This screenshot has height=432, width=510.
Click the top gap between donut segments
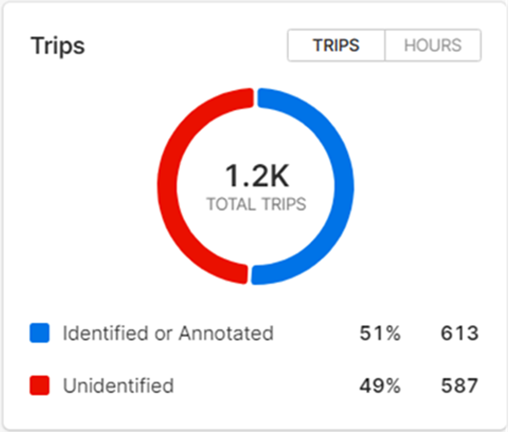click(256, 98)
